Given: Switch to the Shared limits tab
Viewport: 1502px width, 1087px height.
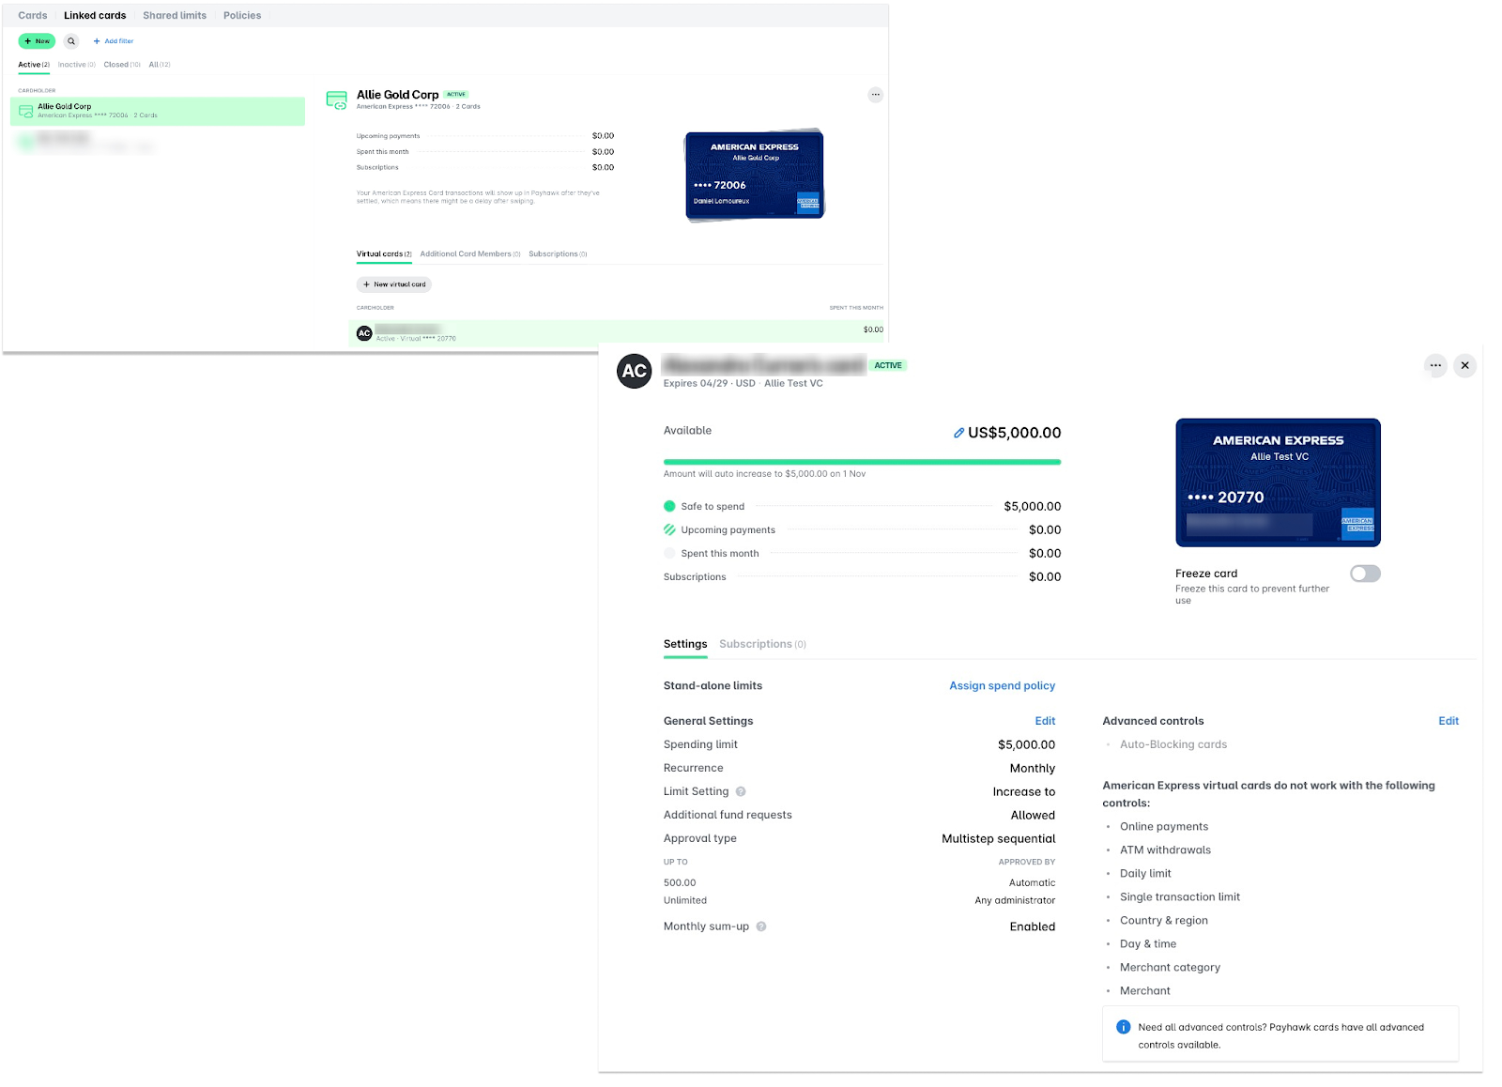Looking at the screenshot, I should coord(175,15).
